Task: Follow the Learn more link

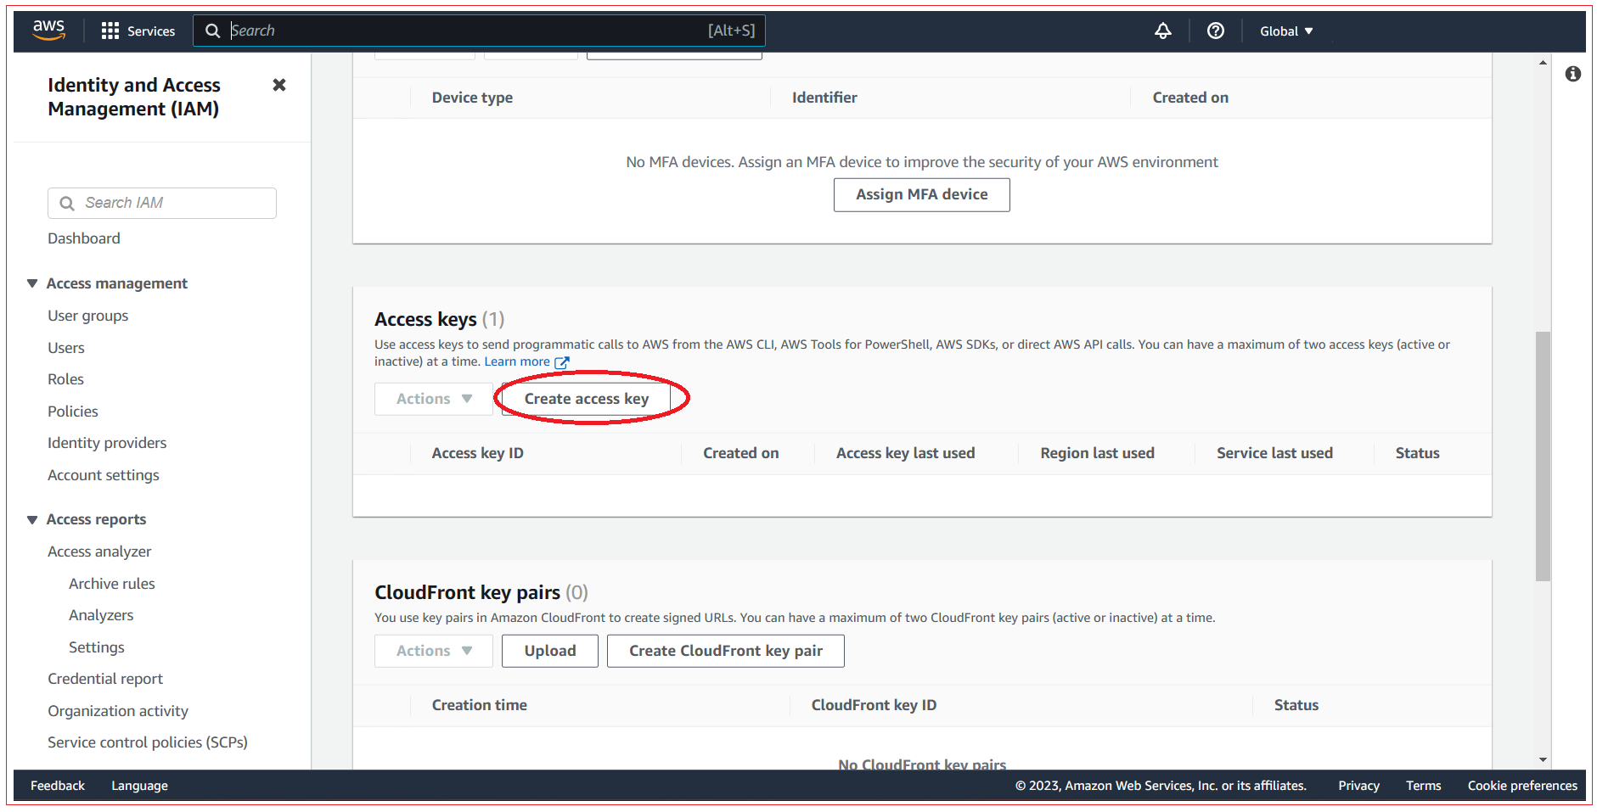Action: pos(517,361)
